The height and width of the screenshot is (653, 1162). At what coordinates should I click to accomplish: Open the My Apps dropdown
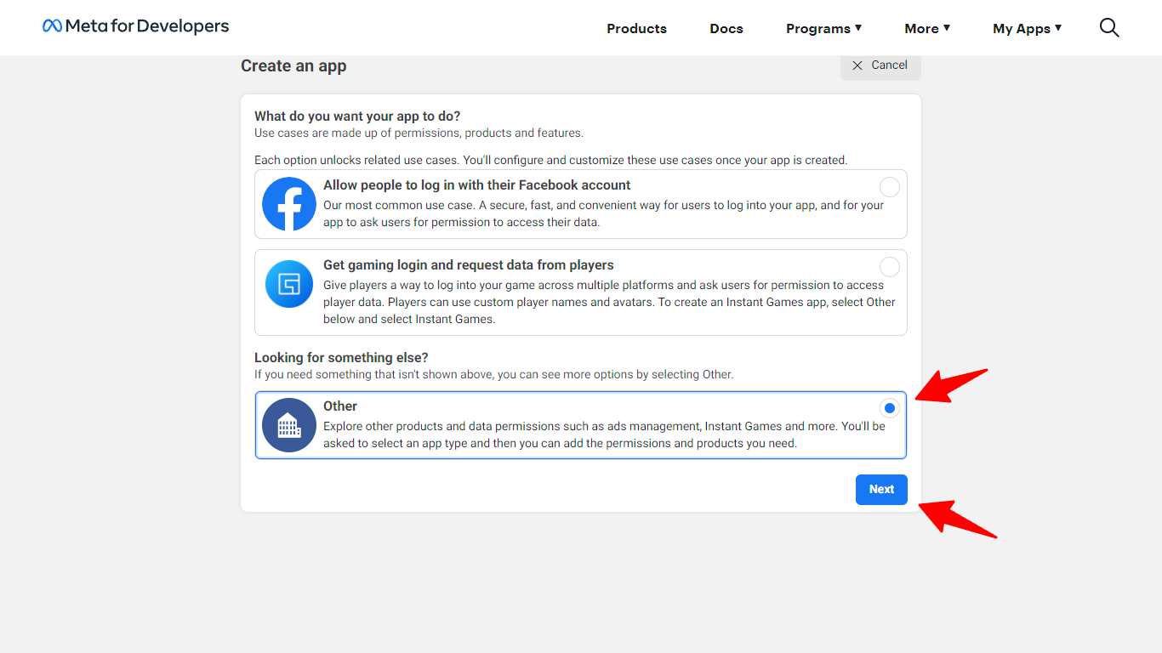tap(1027, 29)
